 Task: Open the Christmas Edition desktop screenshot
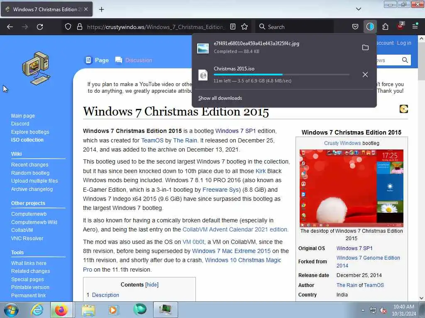click(x=351, y=188)
